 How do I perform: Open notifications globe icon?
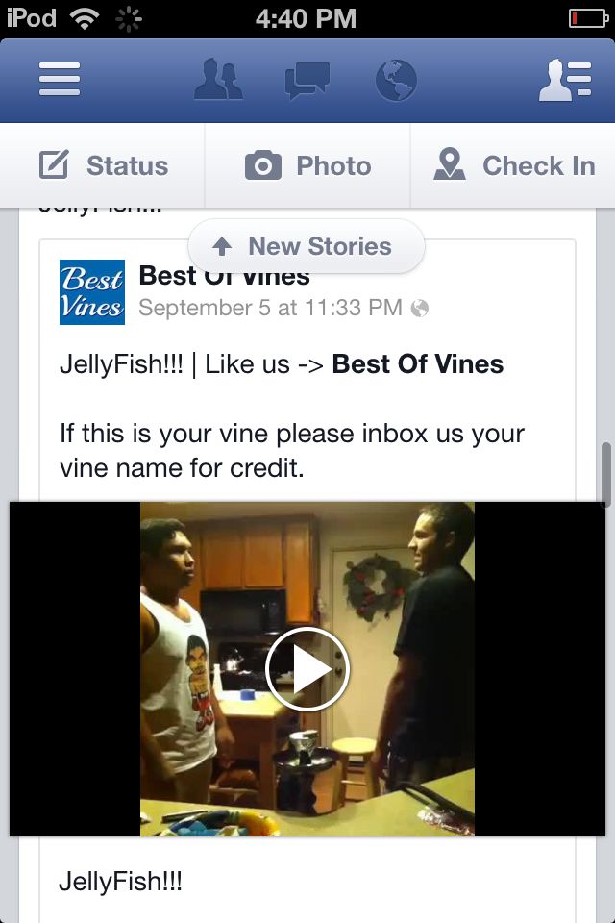[x=396, y=80]
